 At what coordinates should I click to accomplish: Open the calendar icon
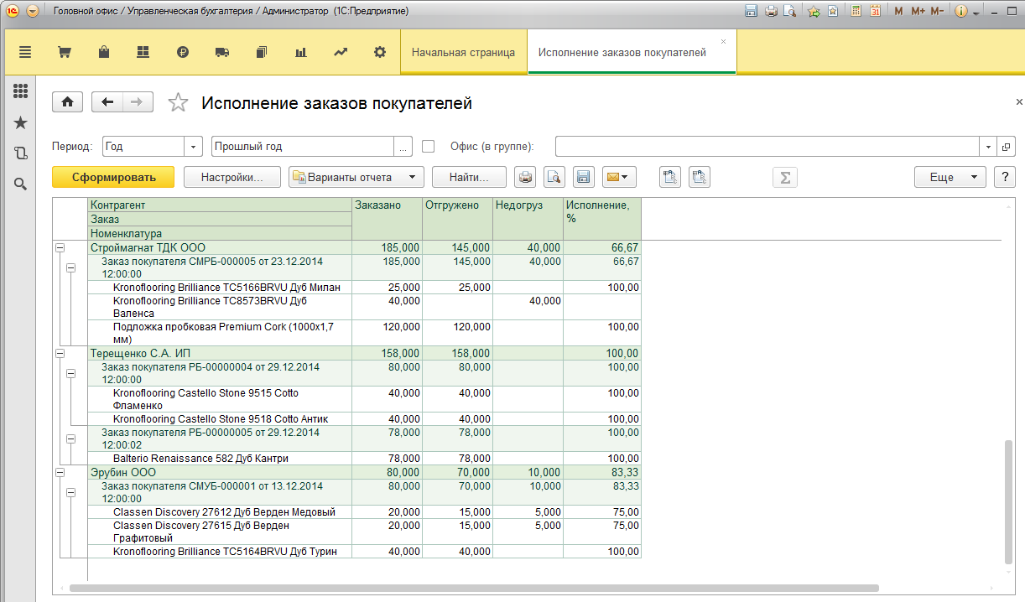875,12
